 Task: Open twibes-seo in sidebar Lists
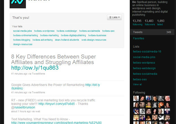[140, 79]
